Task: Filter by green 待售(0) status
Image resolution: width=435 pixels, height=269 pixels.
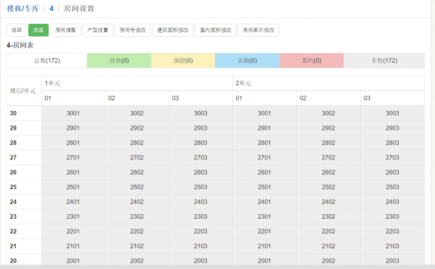Action: (x=119, y=60)
